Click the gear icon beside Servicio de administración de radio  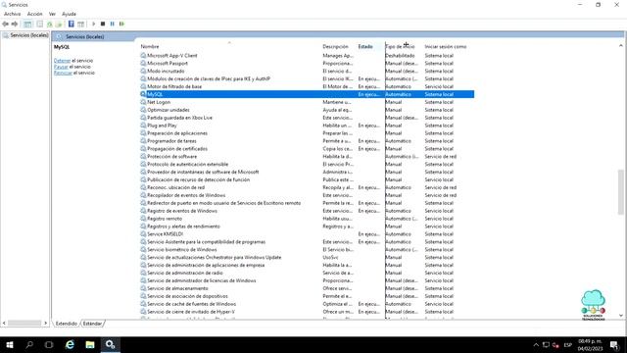(143, 273)
